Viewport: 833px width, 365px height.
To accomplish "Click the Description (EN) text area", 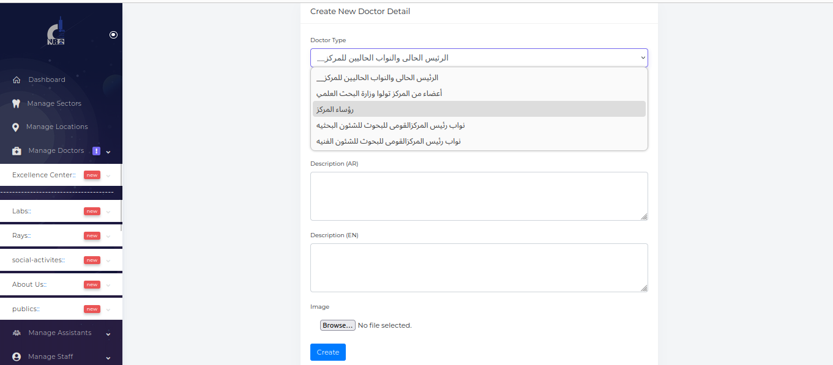I will (479, 268).
